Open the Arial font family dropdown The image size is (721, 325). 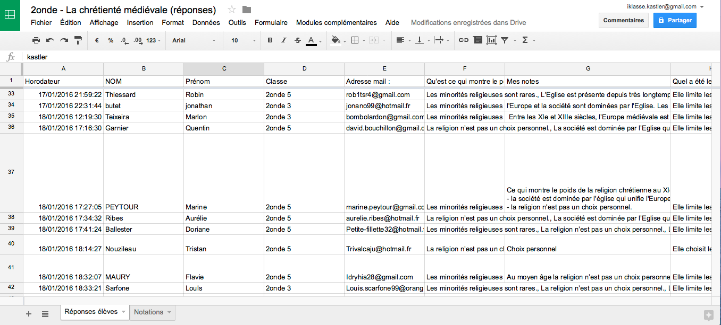coord(194,40)
